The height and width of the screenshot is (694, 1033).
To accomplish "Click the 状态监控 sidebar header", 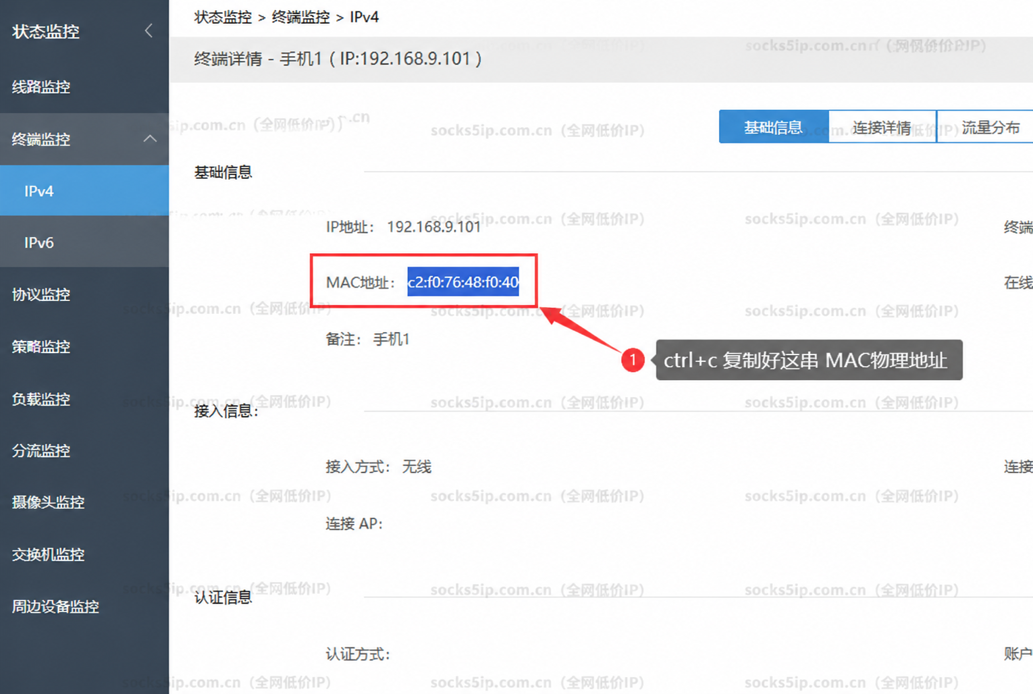I will 46,31.
